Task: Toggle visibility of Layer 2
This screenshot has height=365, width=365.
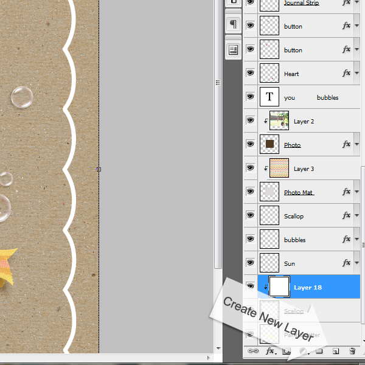Action: (x=250, y=120)
